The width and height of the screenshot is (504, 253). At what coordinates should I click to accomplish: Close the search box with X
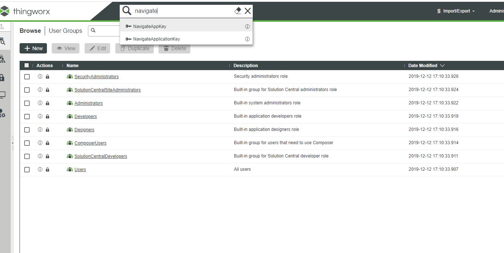tap(248, 11)
